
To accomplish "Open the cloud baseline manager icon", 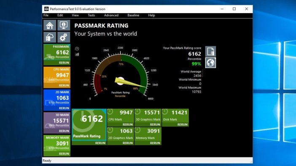I will pyautogui.click(x=50, y=37).
